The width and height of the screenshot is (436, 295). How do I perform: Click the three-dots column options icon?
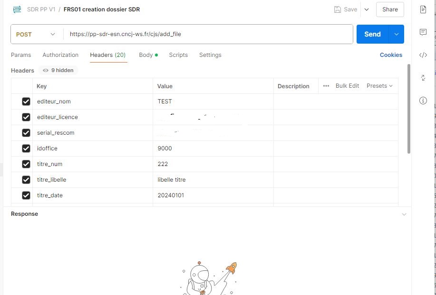click(x=326, y=86)
